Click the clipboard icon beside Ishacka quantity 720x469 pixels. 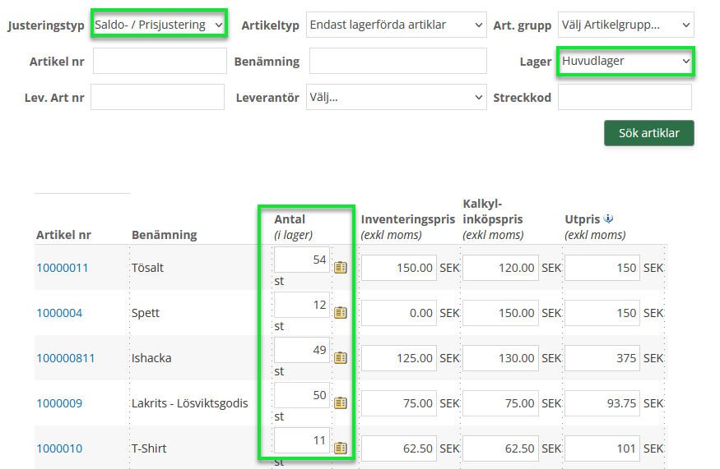pos(341,357)
